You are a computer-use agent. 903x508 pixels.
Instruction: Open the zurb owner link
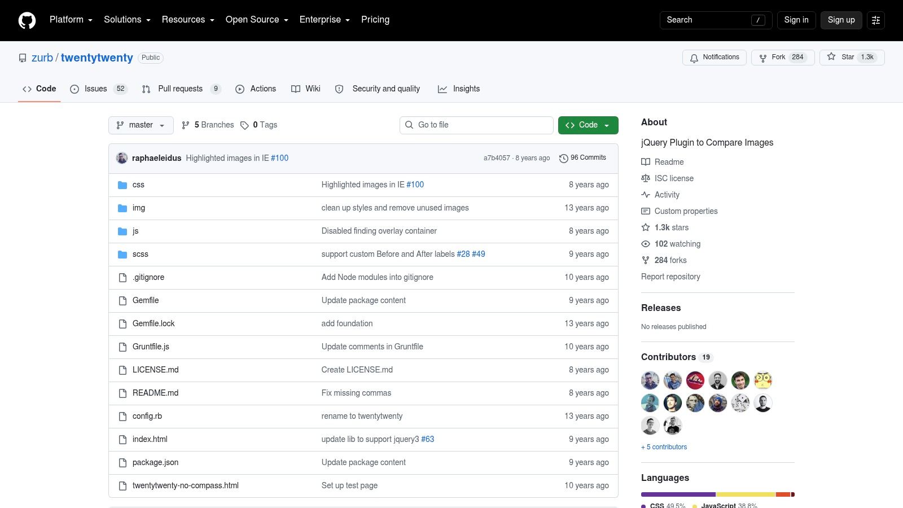[x=42, y=58]
